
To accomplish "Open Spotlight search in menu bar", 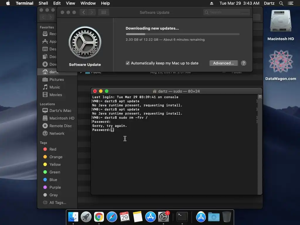I will [x=281, y=3].
